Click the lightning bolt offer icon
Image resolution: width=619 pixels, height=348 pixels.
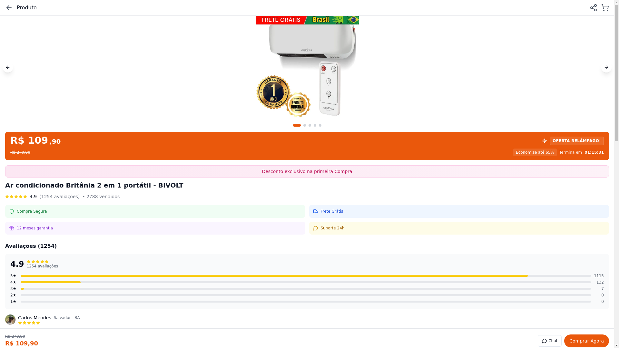tap(545, 141)
